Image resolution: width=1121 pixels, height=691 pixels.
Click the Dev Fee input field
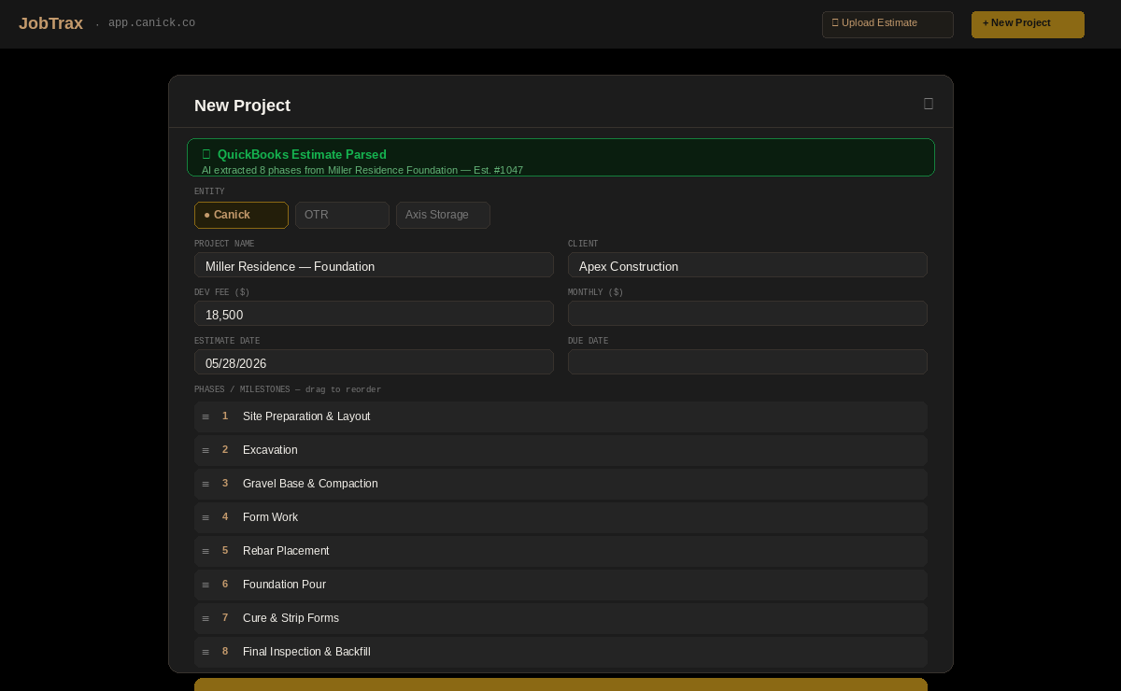(374, 314)
